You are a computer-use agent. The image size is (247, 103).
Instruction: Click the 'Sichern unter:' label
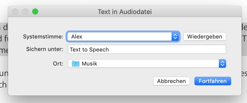point(45,49)
